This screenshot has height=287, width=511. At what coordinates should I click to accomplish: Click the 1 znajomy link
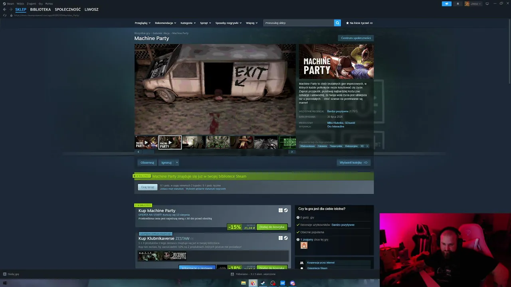[307, 240]
